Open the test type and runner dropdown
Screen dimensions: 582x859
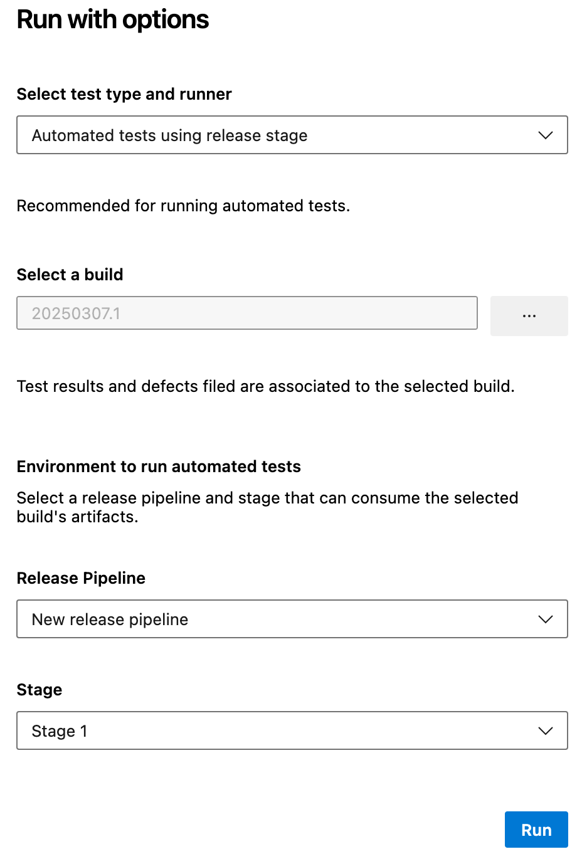tap(292, 135)
